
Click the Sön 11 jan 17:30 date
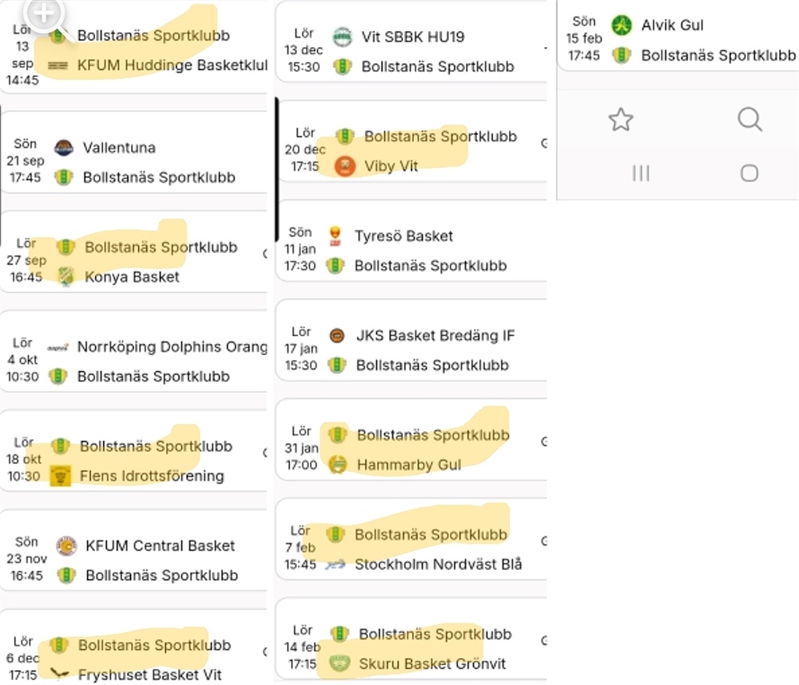(300, 248)
